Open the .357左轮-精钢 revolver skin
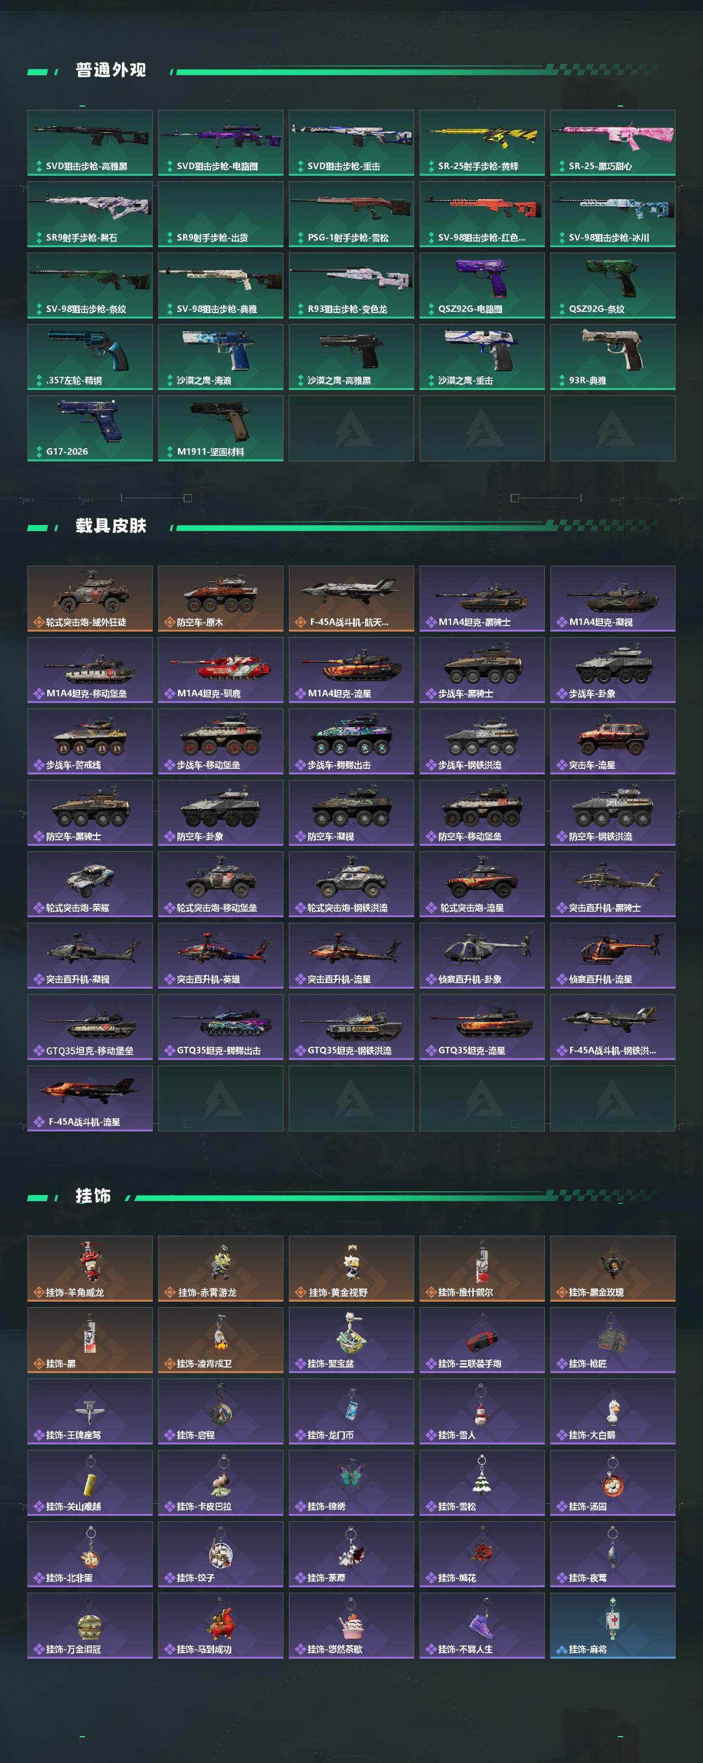 (x=90, y=356)
